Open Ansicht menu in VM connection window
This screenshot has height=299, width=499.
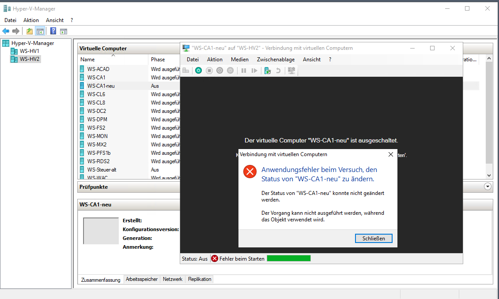pyautogui.click(x=312, y=60)
